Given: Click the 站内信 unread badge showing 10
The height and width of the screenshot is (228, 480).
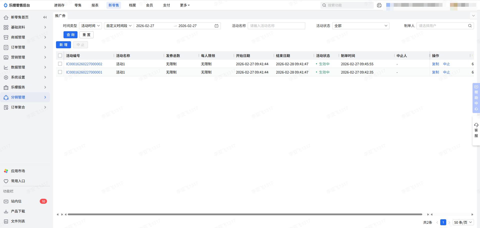Looking at the screenshot, I should coord(43,201).
